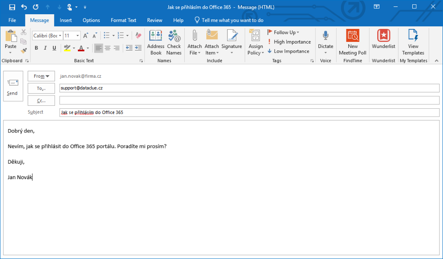Open the Address Book

[155, 42]
